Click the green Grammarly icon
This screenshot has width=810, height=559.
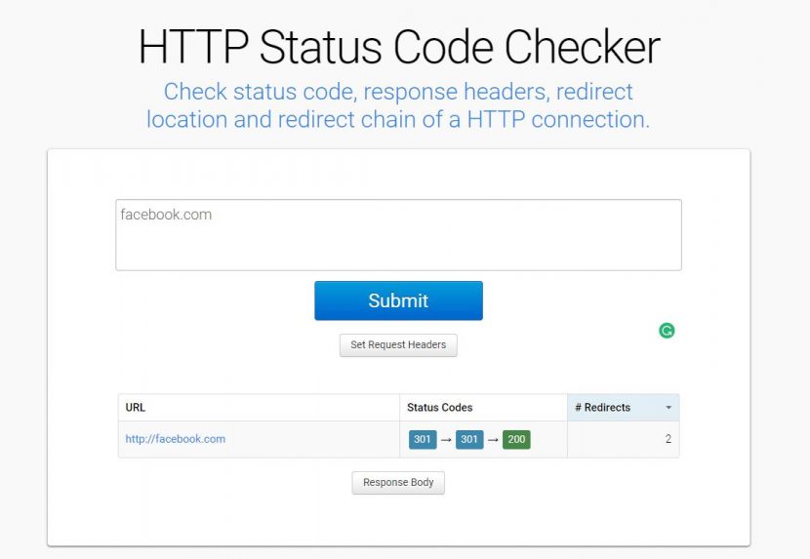click(x=667, y=331)
